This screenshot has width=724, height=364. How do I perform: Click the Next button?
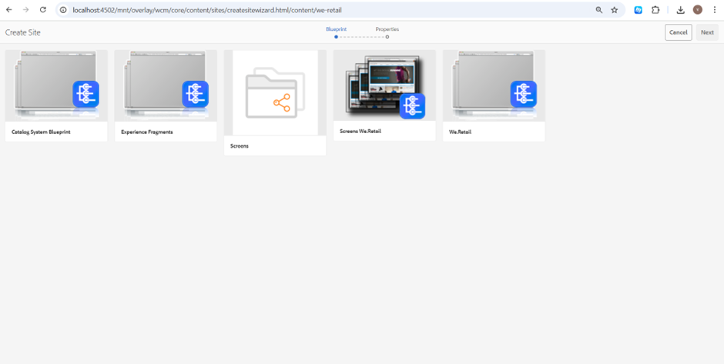[706, 32]
